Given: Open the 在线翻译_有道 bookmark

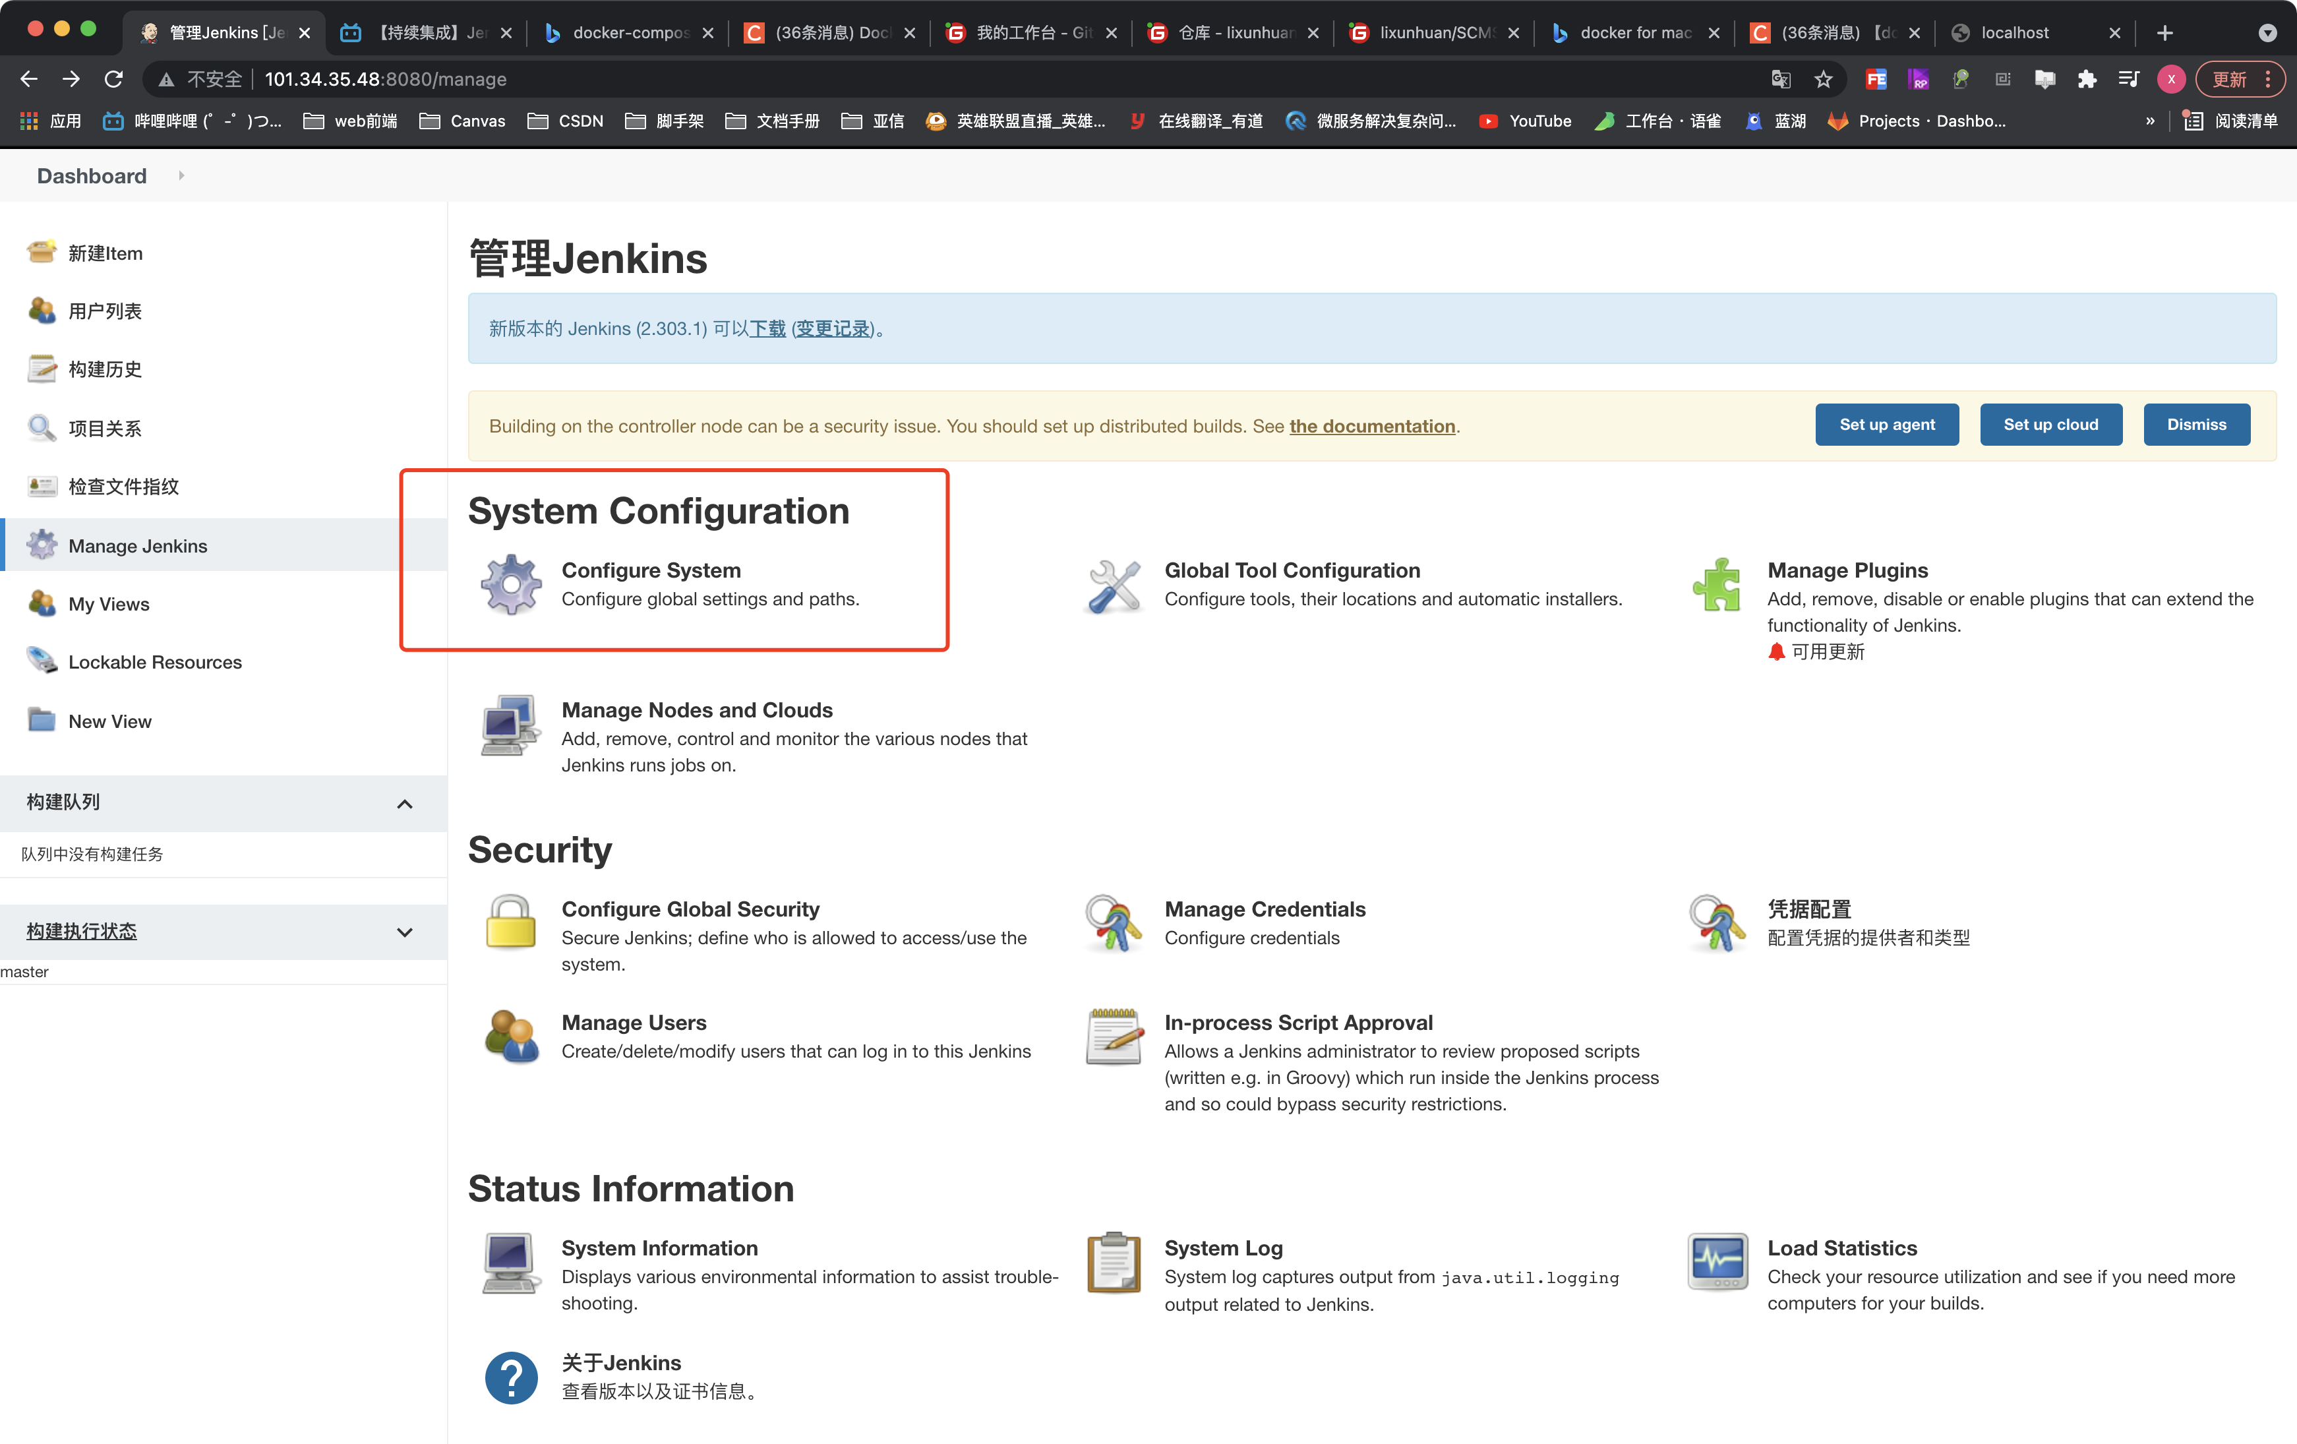Looking at the screenshot, I should pyautogui.click(x=1197, y=121).
